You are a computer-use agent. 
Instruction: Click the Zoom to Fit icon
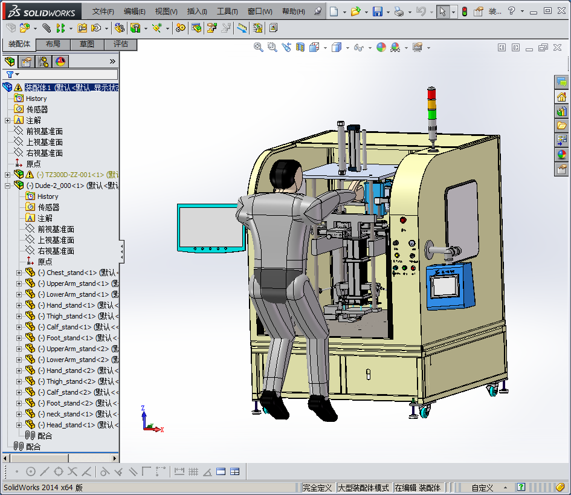258,47
